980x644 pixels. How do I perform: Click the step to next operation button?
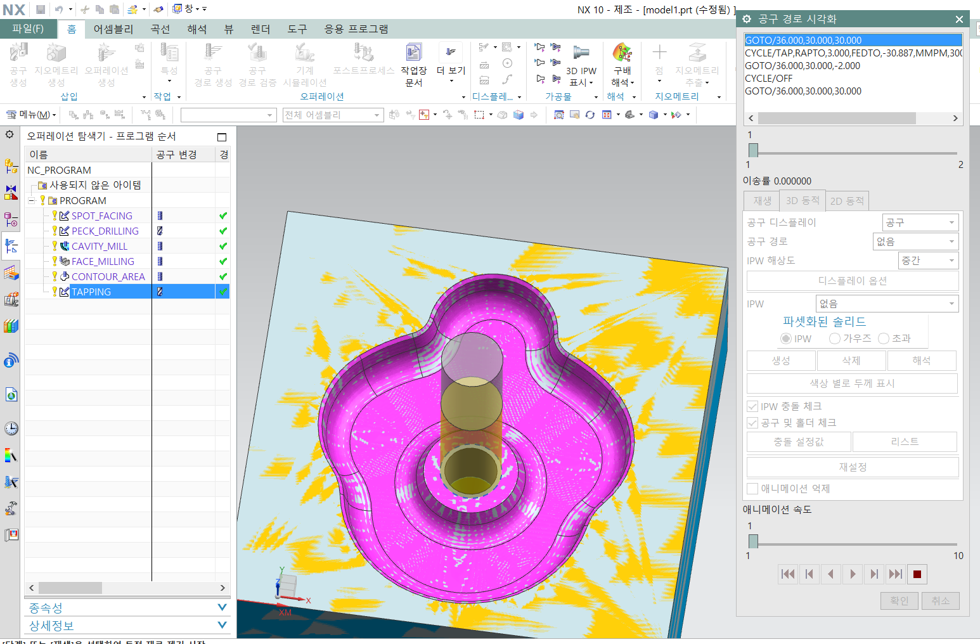click(895, 574)
